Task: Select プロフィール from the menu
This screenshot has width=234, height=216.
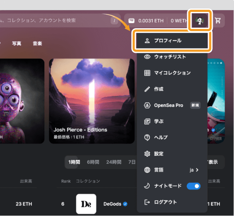Action: 172,40
